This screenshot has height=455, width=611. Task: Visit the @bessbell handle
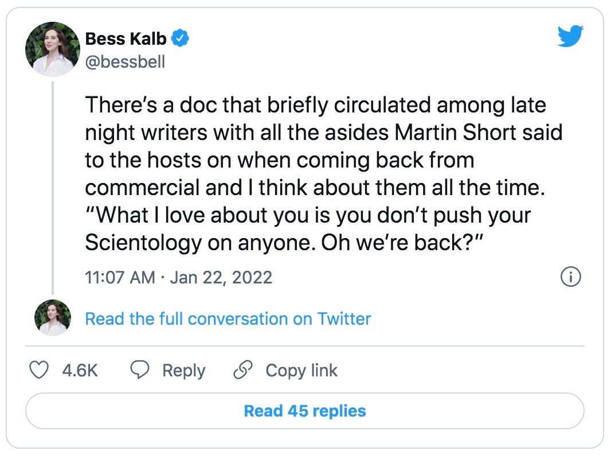pos(125,61)
